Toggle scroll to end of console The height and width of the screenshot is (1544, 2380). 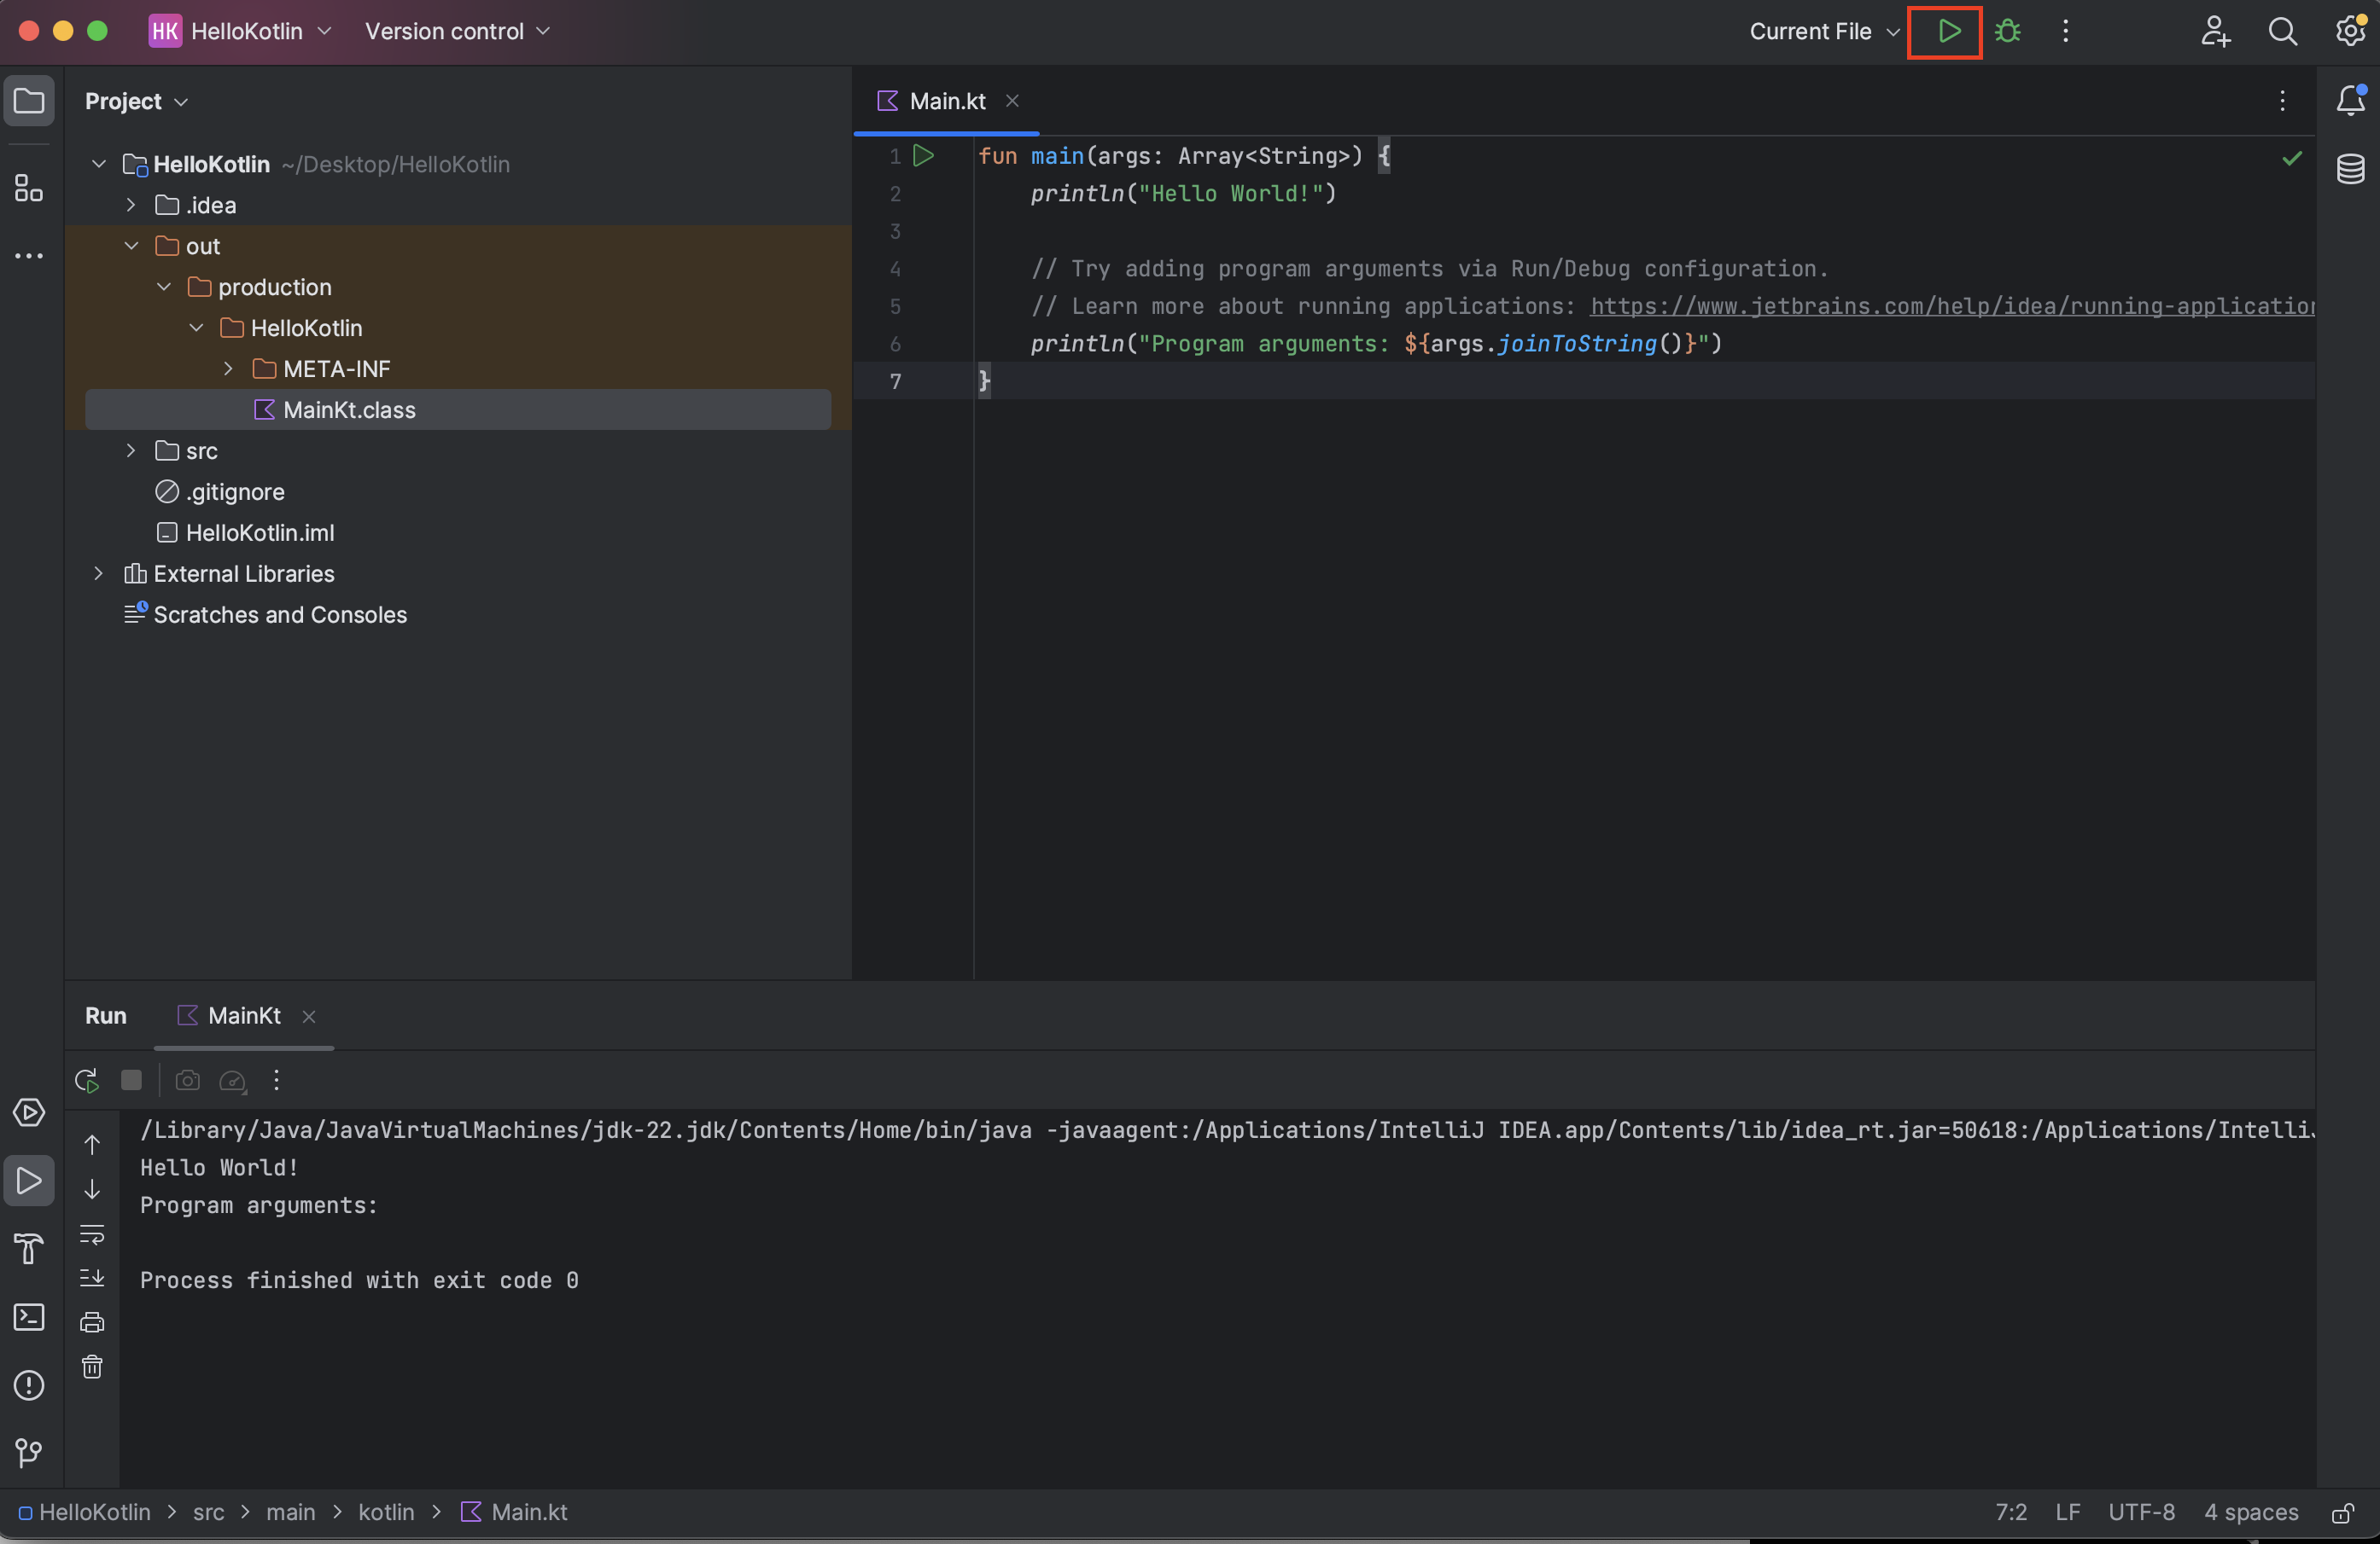(92, 1278)
